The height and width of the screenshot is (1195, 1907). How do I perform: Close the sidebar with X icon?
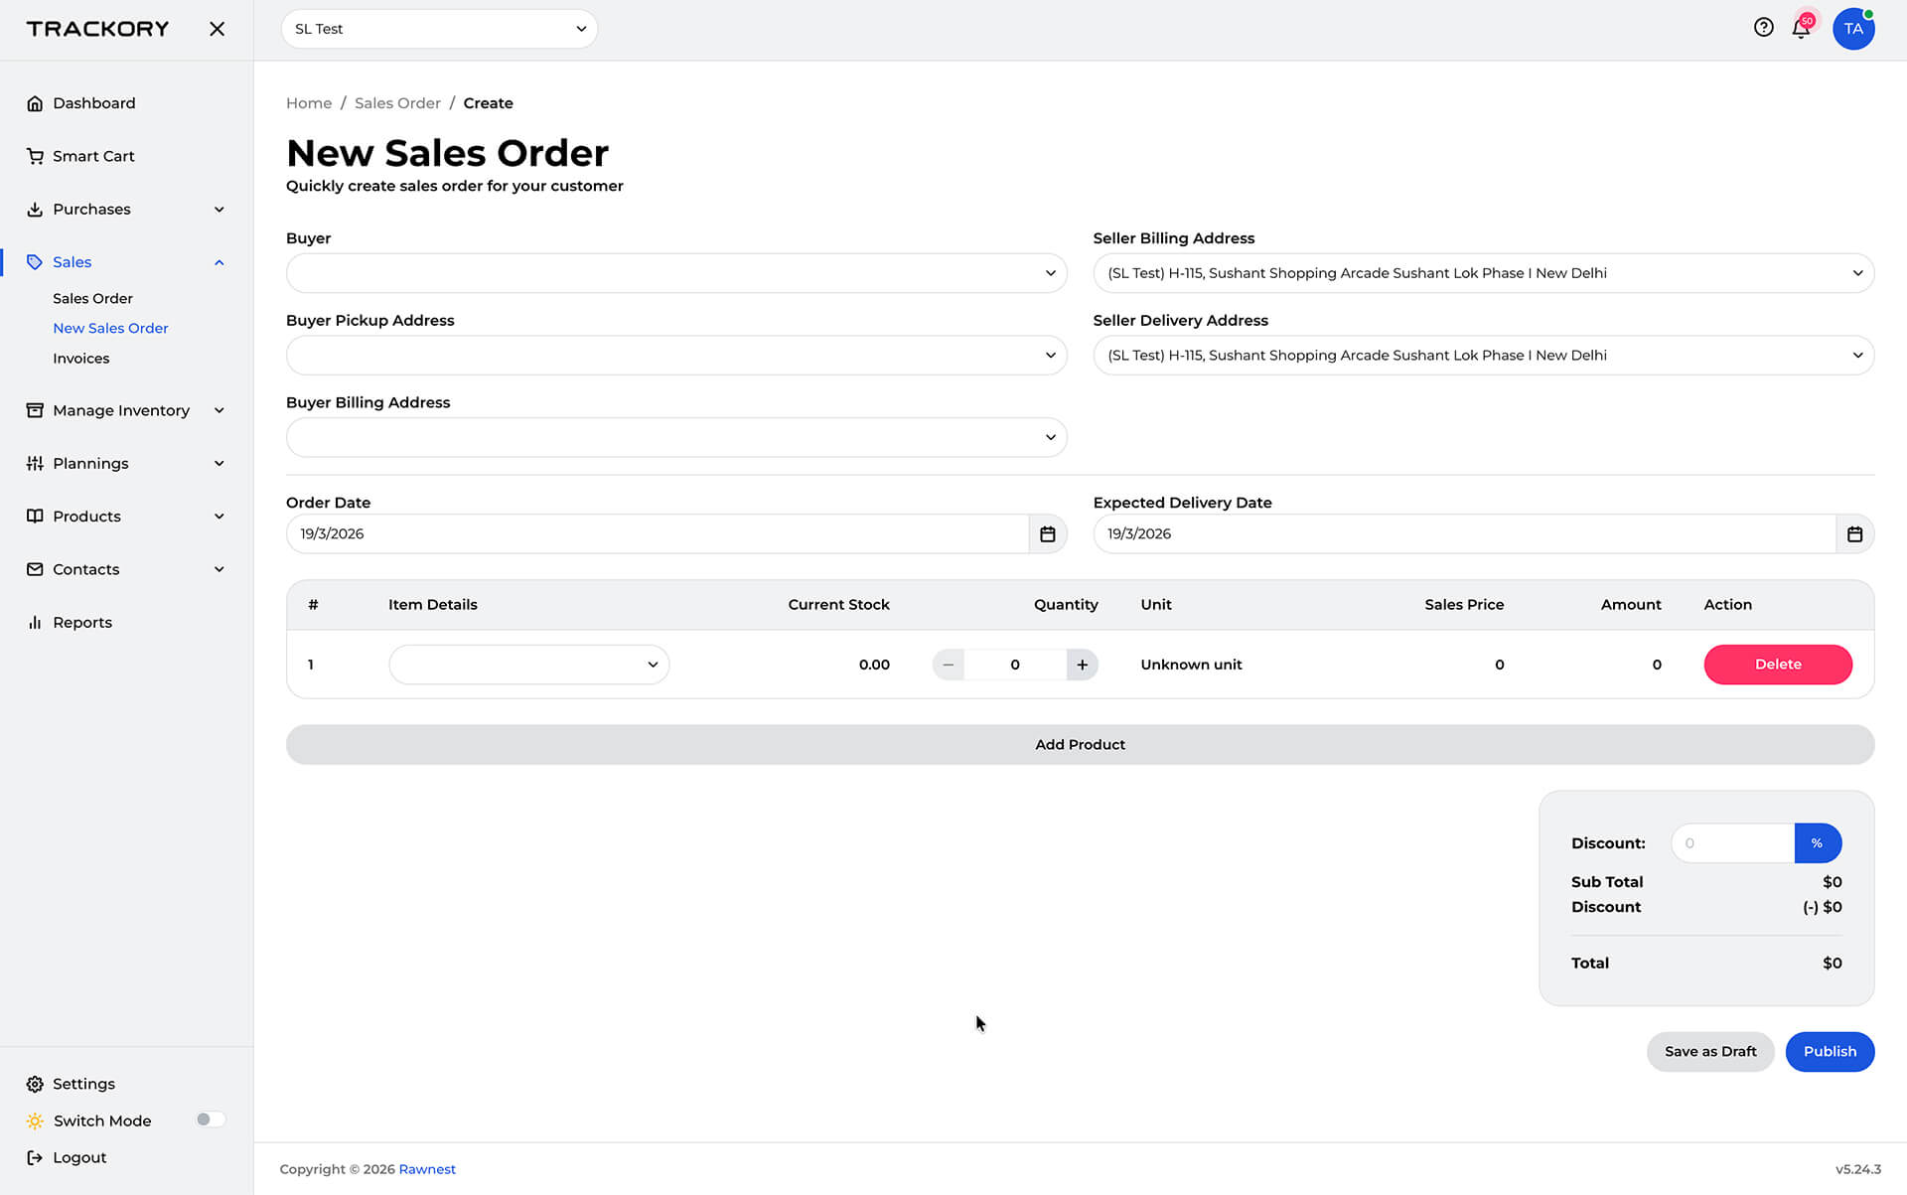pyautogui.click(x=217, y=29)
